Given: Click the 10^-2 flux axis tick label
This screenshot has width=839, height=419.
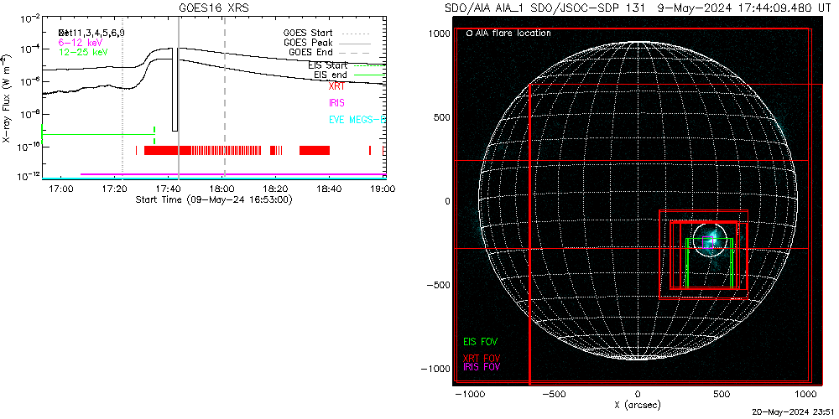Looking at the screenshot, I should [x=29, y=18].
